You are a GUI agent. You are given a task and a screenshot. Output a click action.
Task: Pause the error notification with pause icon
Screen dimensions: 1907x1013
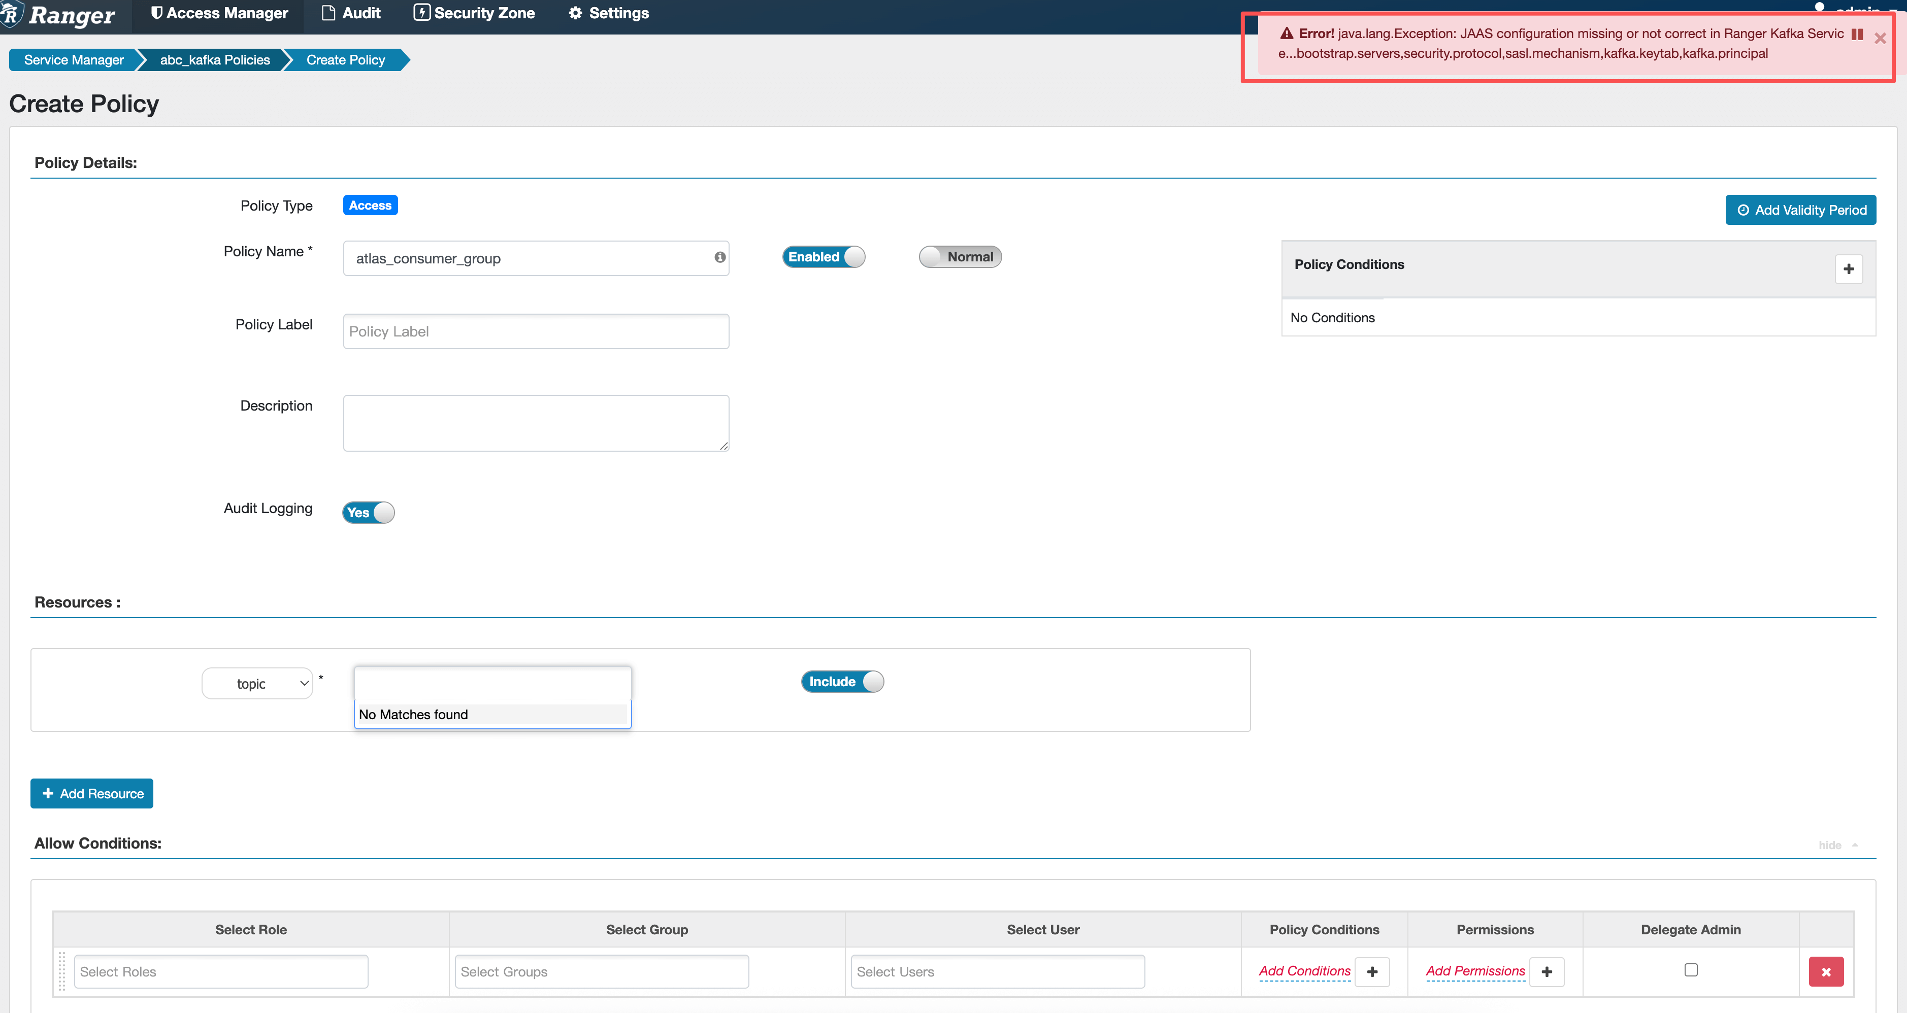pyautogui.click(x=1857, y=35)
